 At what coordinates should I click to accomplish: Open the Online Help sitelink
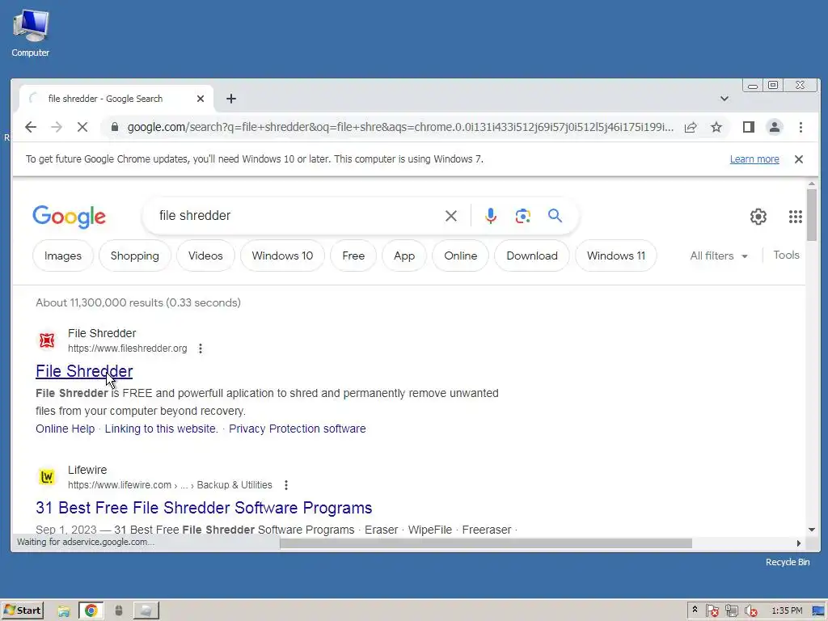pos(65,429)
